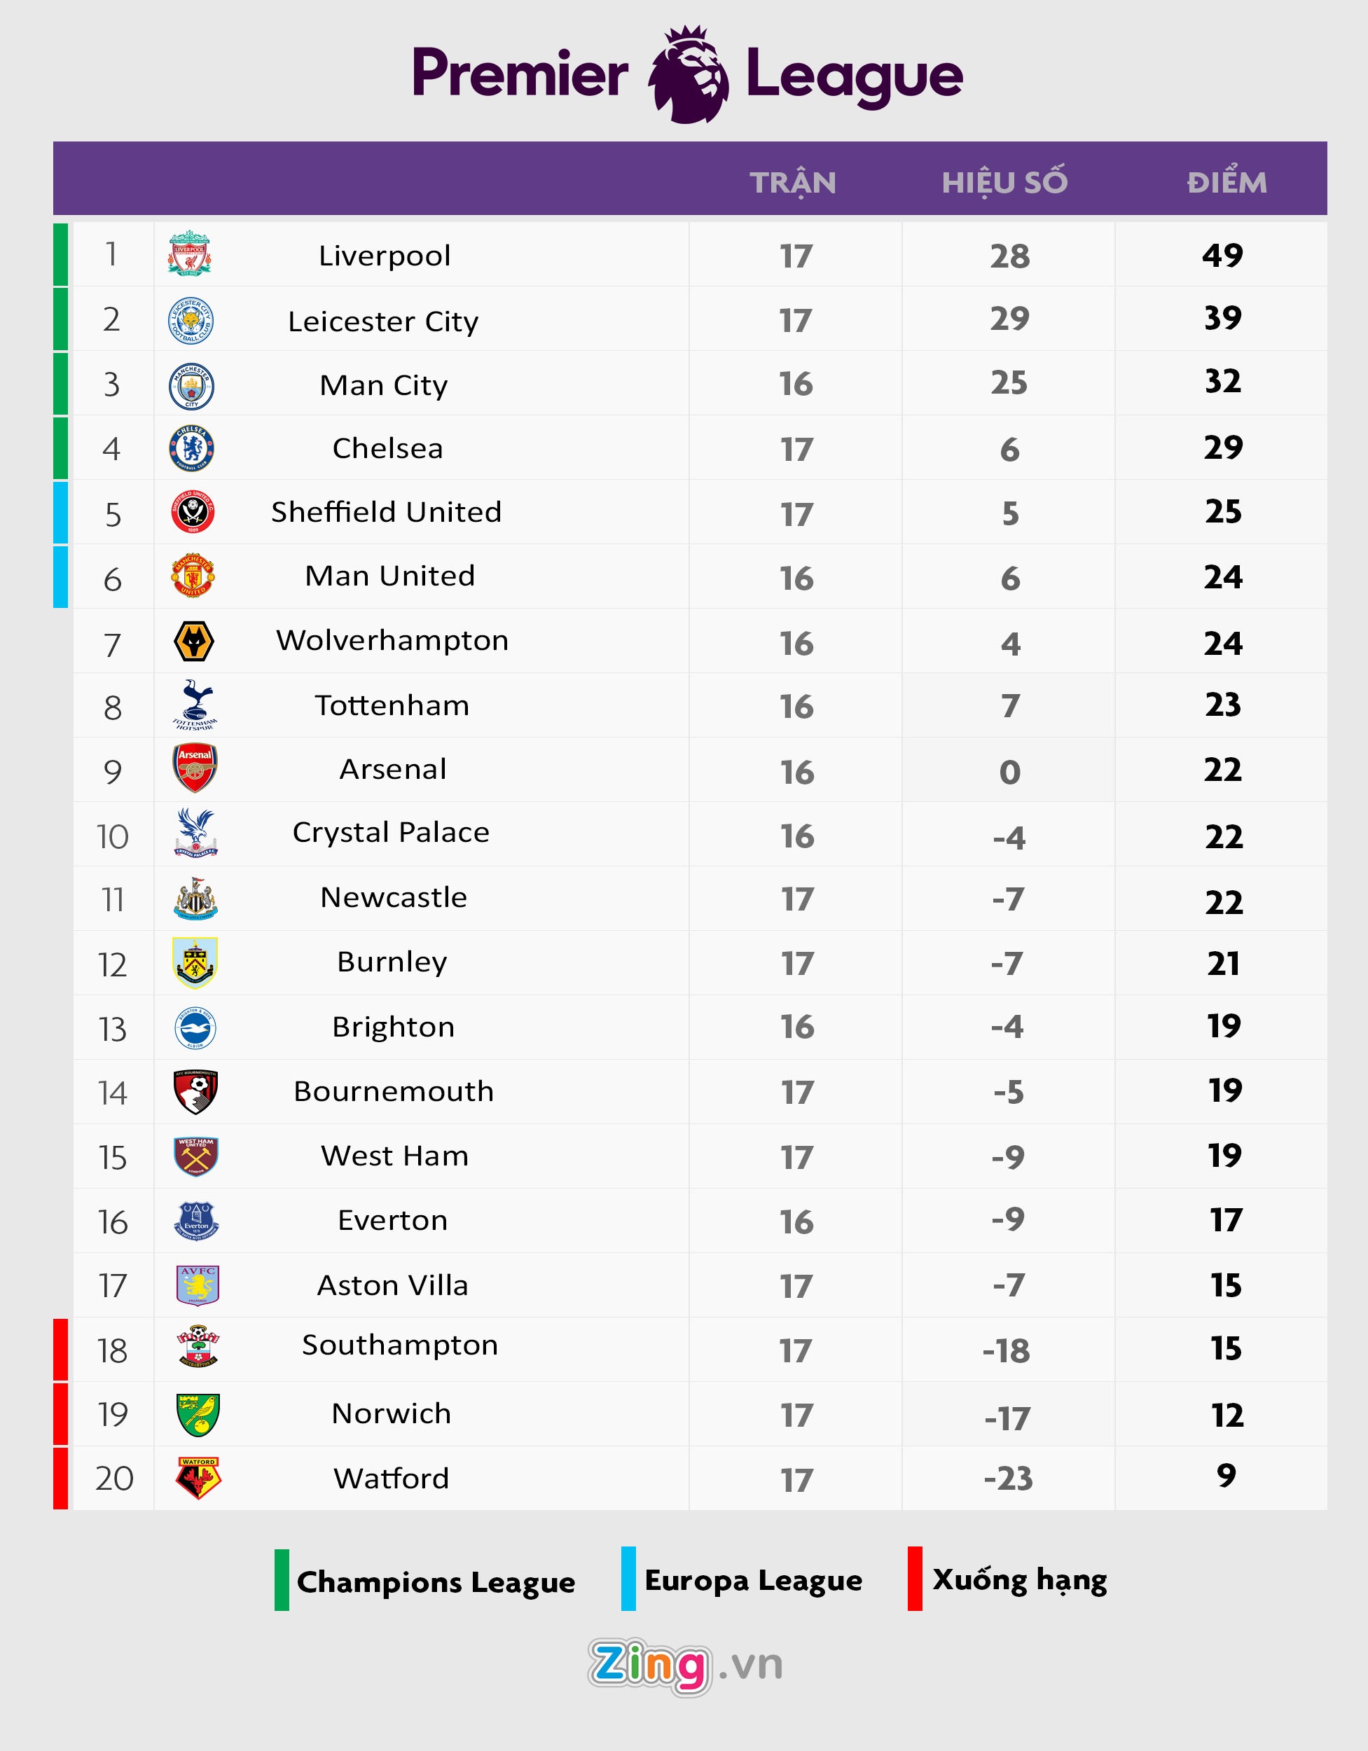The height and width of the screenshot is (1751, 1368).
Task: Click the Premier League lion logo
Action: 688,74
